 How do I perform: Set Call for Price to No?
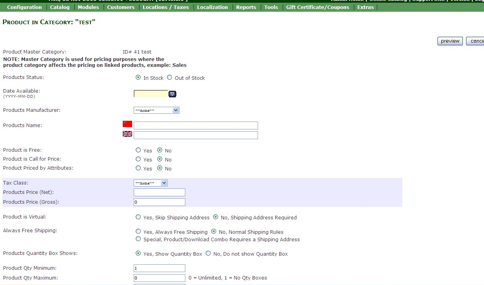(x=160, y=159)
